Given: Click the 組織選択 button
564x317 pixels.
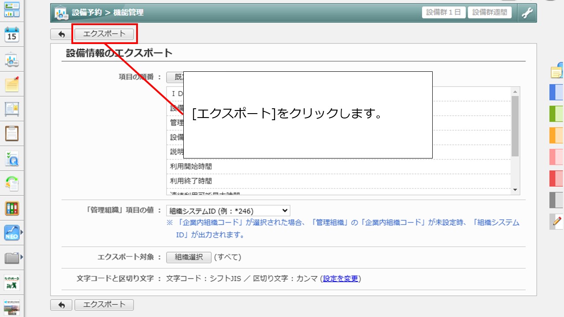Looking at the screenshot, I should click(x=189, y=257).
